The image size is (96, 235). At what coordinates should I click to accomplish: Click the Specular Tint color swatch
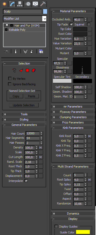(62, 81)
